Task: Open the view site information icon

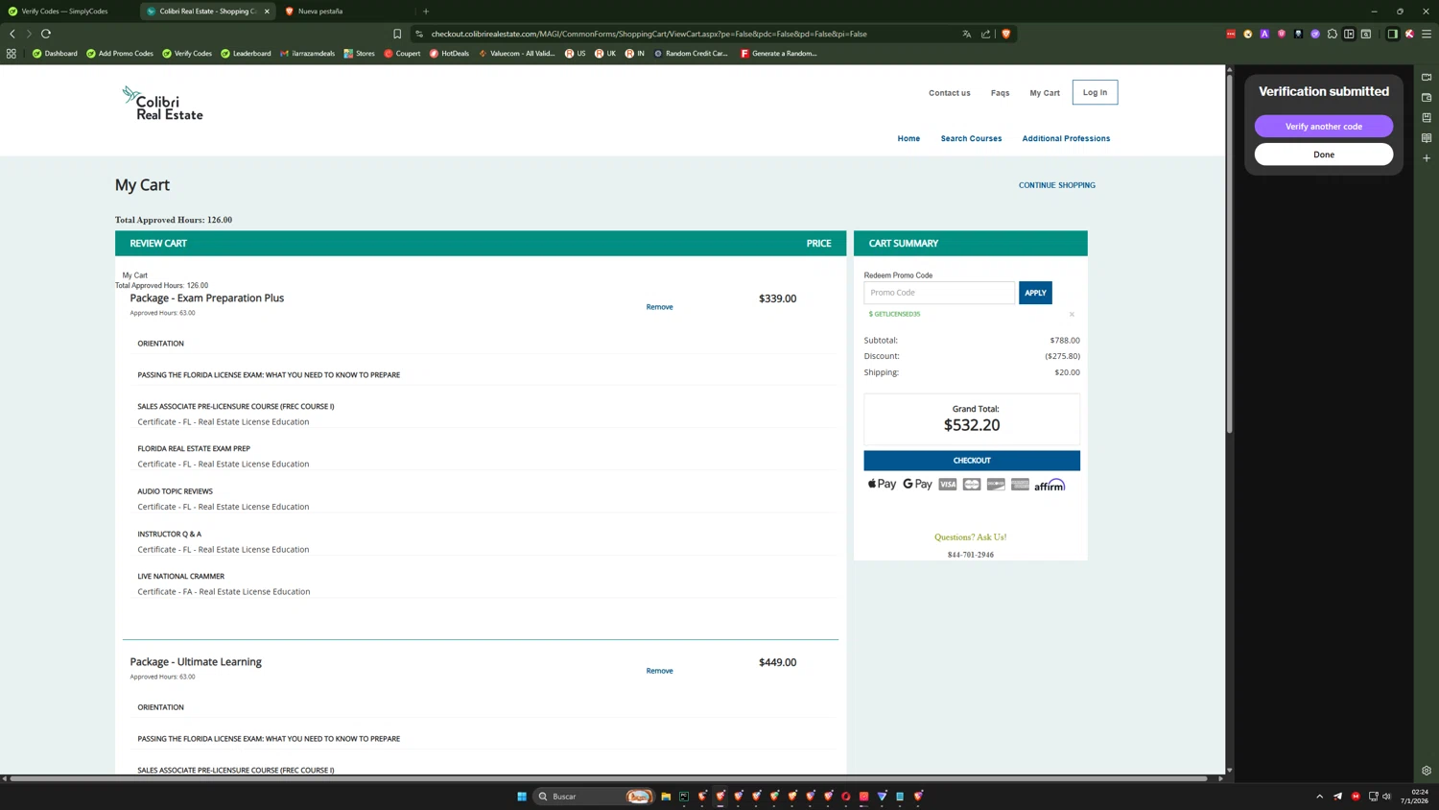Action: [419, 34]
